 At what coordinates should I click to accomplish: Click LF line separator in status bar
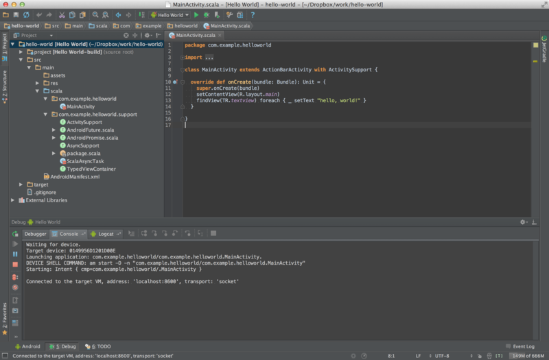pos(418,356)
